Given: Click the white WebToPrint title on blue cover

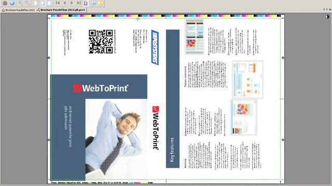Looking at the screenshot, I should (105, 88).
